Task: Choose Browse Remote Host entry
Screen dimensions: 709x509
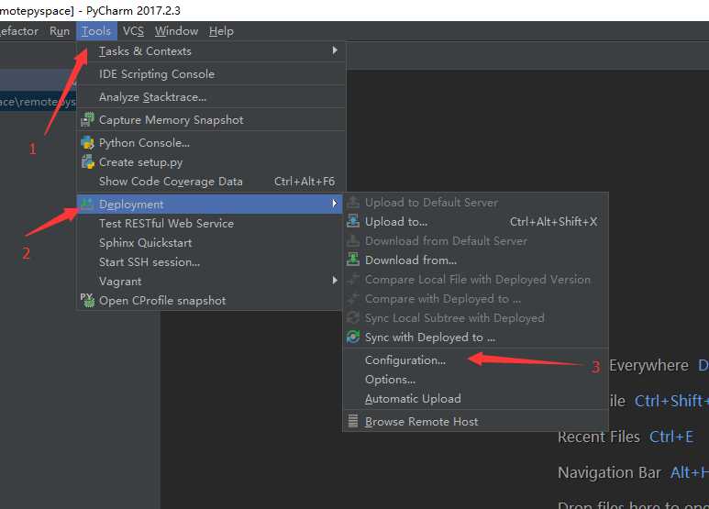Action: click(475, 421)
